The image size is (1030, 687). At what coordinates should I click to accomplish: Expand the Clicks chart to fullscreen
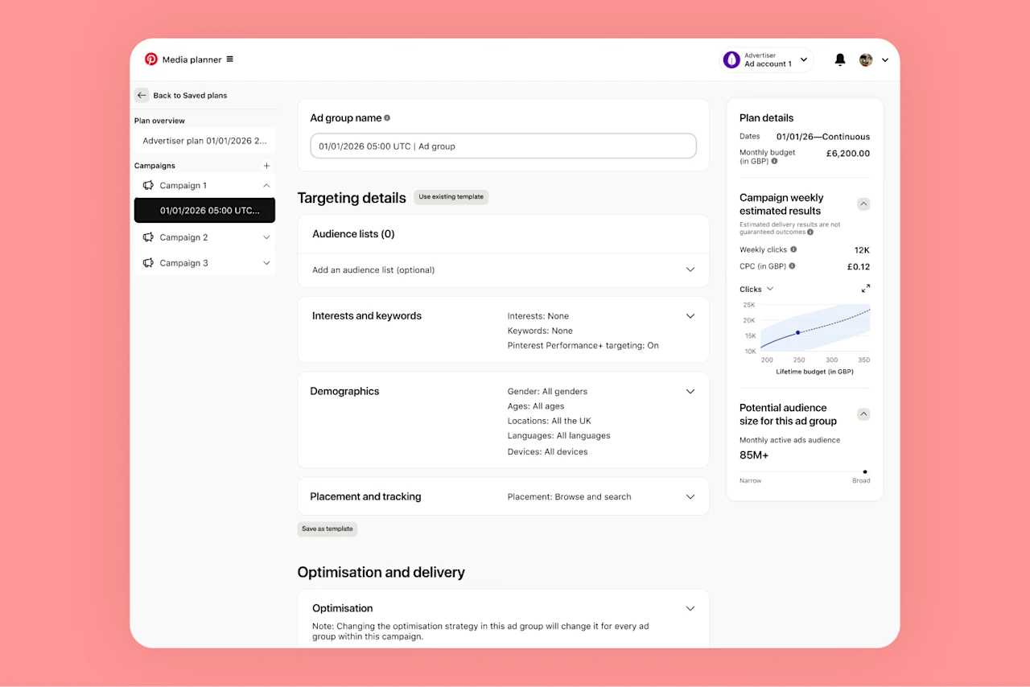866,288
